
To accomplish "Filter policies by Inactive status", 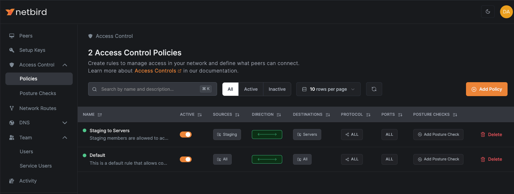I will point(277,89).
